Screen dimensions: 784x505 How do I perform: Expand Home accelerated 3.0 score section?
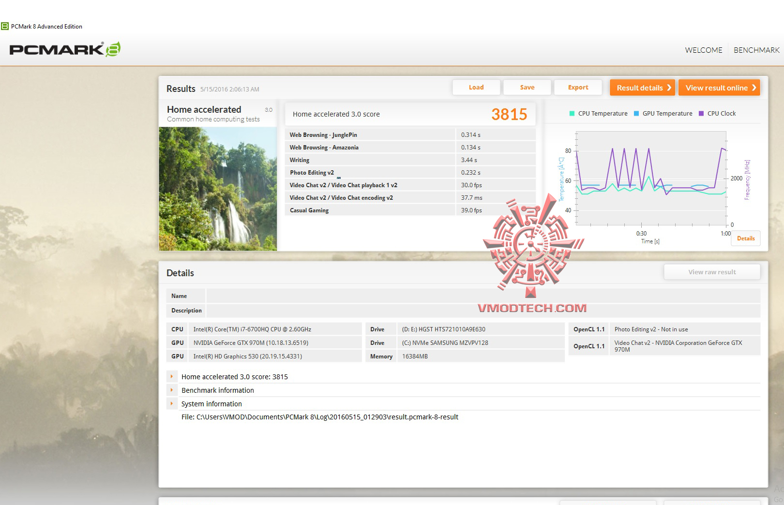point(171,376)
